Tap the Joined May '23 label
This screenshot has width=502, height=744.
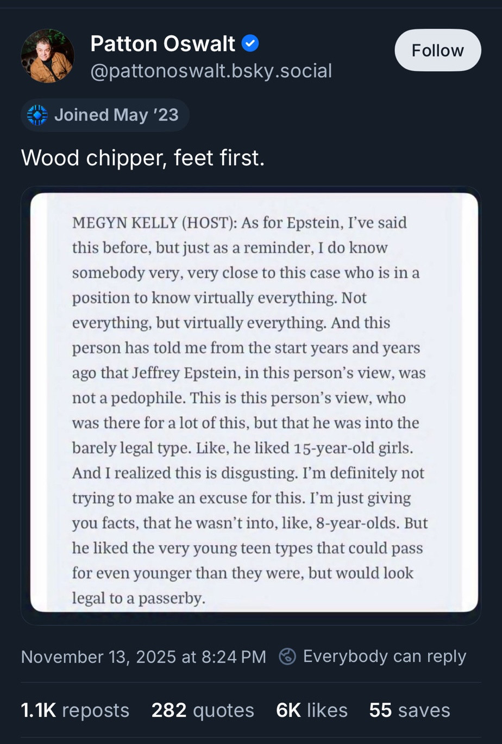click(116, 115)
